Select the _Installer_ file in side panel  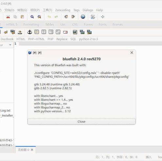click(x=7, y=115)
